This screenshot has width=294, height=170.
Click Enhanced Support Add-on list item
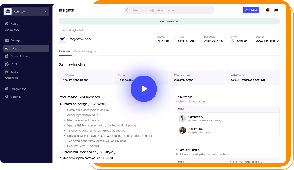coord(89,152)
